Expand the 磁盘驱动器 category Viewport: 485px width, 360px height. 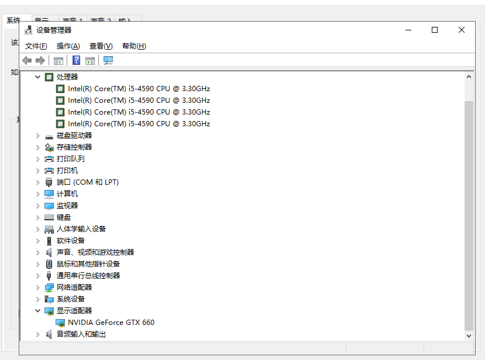coord(38,136)
